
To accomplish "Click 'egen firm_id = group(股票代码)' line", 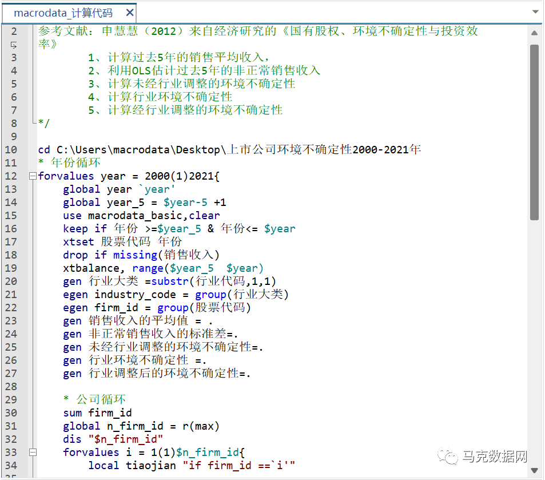I will 157,307.
